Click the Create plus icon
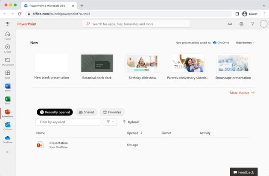The height and width of the screenshot is (176, 269). click(8, 48)
